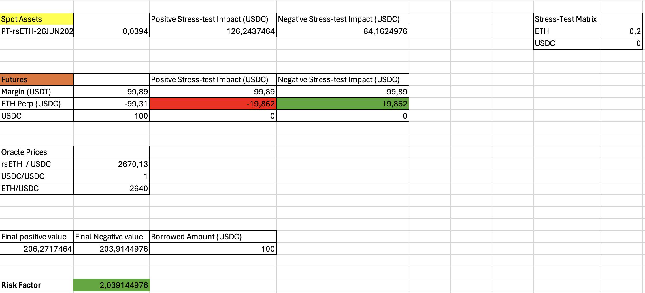The image size is (645, 293).
Task: Select the 84,1624976 negative impact cell
Action: point(342,31)
